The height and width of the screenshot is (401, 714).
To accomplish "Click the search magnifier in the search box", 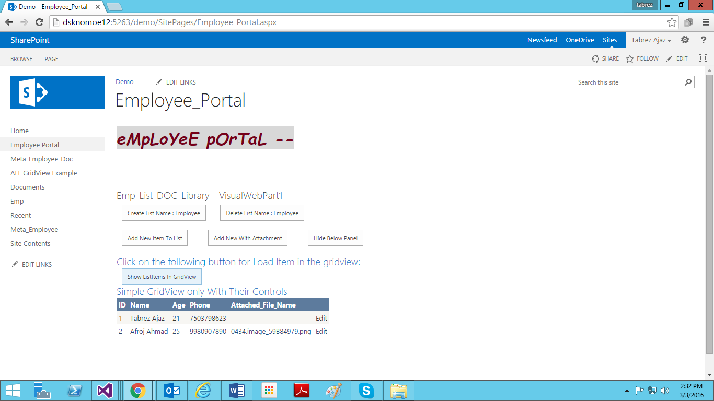I will tap(688, 82).
